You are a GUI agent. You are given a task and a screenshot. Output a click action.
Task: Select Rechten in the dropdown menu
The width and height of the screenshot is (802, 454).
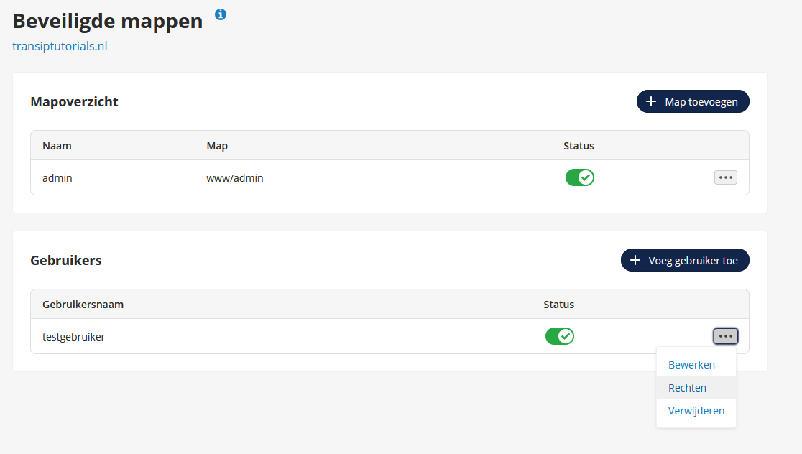687,387
